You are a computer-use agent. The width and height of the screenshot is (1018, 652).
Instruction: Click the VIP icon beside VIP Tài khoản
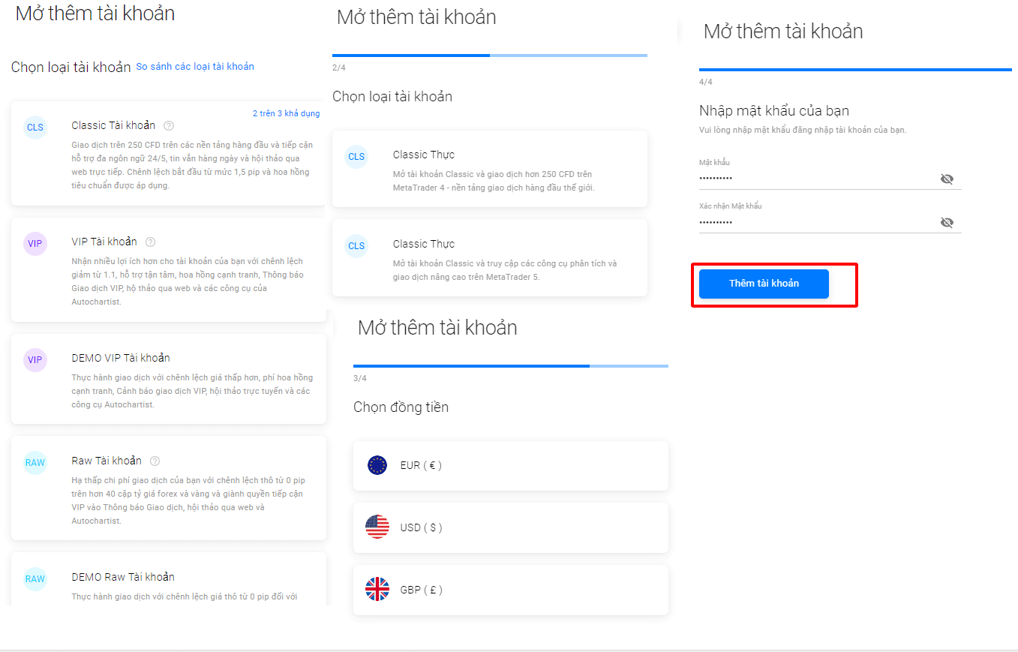click(35, 243)
